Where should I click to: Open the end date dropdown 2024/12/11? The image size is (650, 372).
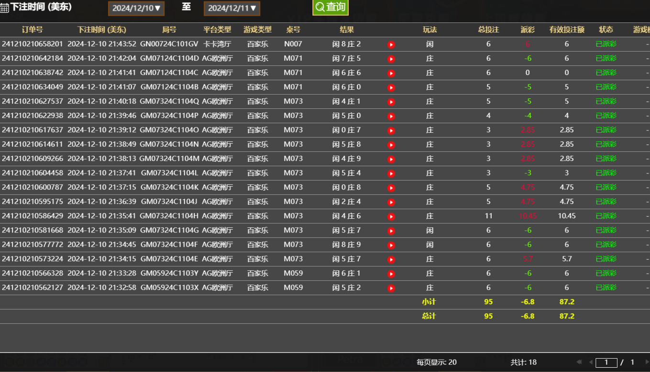[232, 8]
